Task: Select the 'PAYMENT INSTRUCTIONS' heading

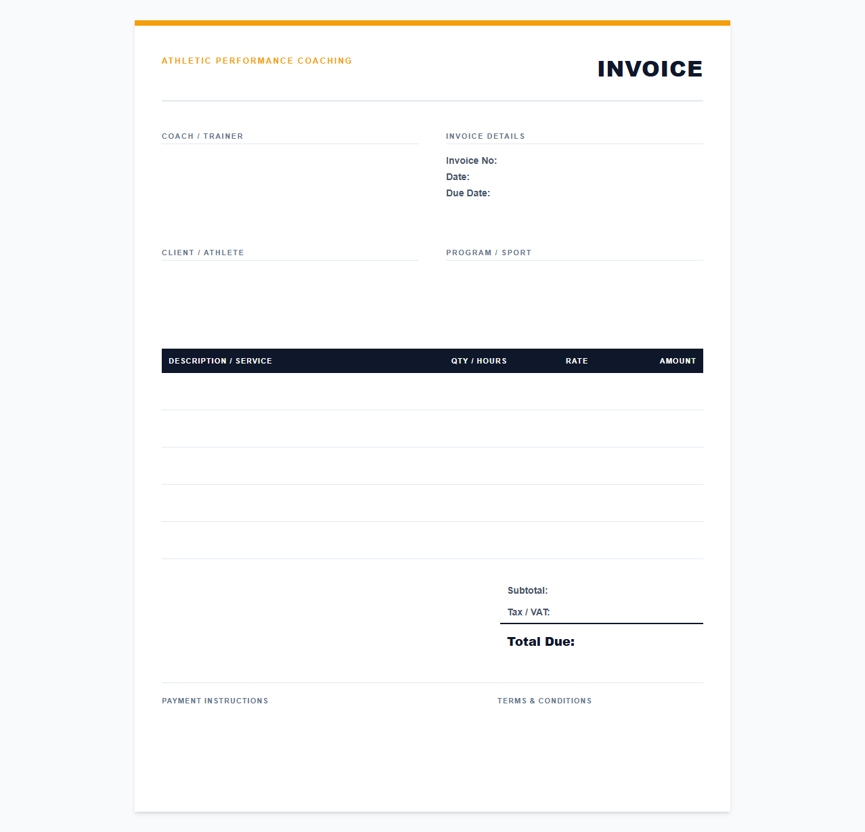Action: point(215,701)
